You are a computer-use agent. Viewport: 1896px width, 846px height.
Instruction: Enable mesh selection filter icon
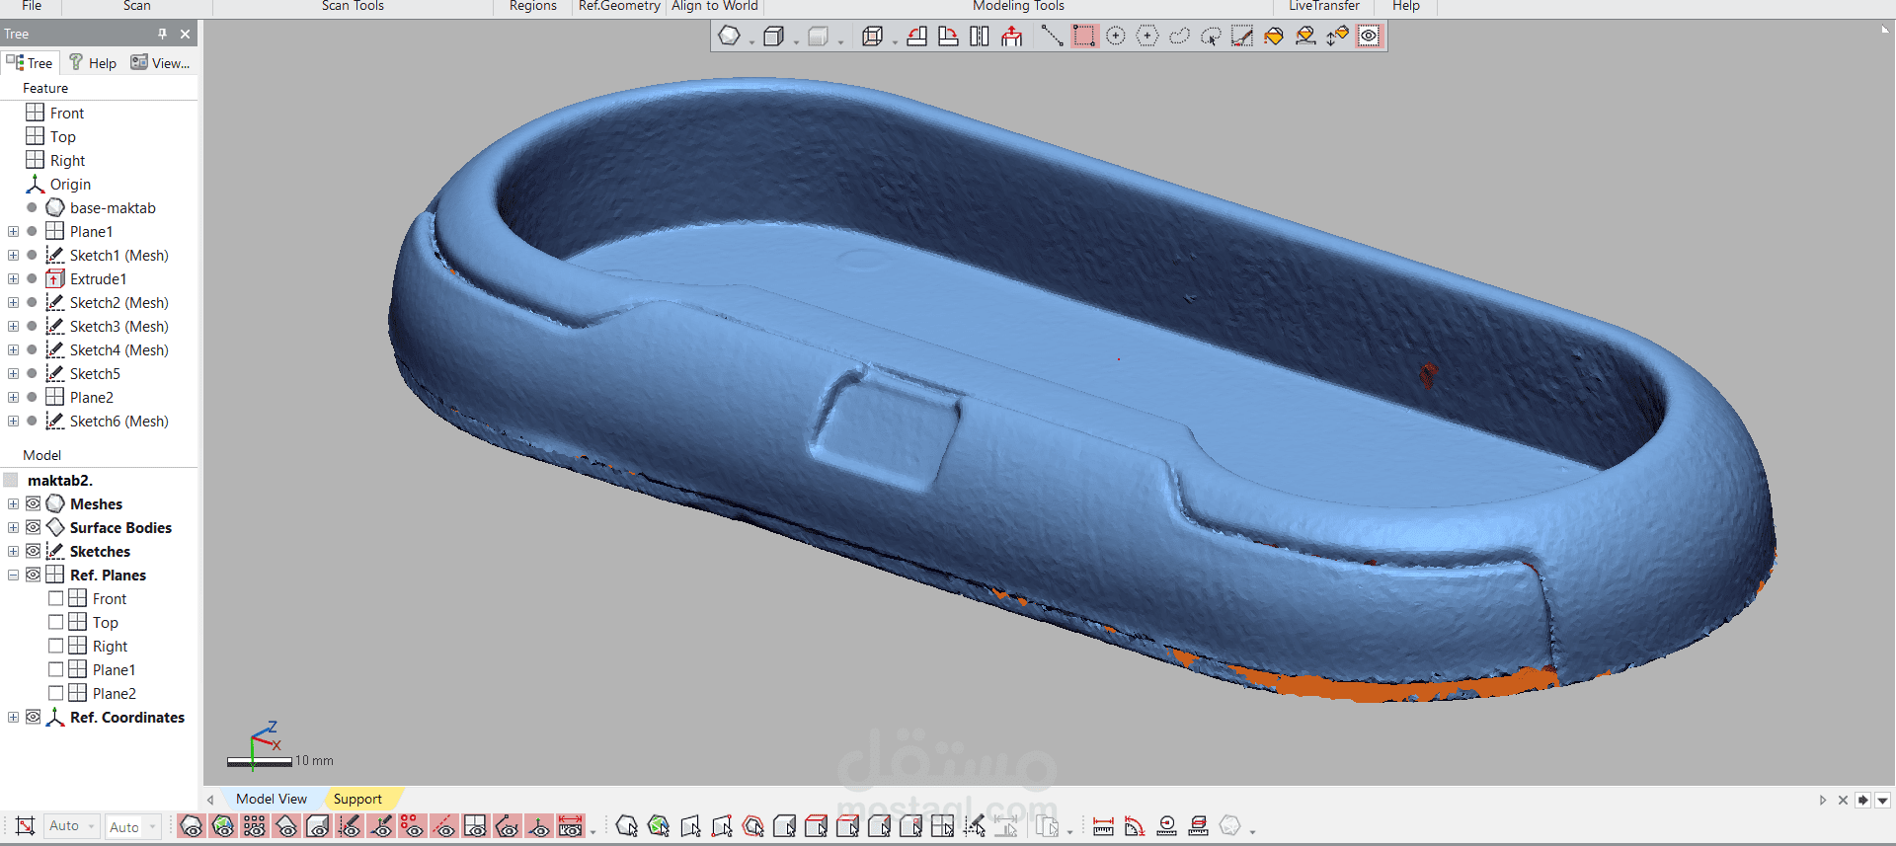(x=627, y=826)
